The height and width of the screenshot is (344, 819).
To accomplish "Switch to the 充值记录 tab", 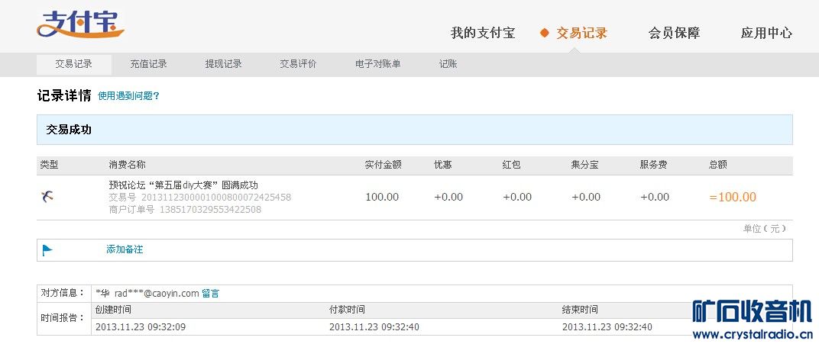I will (x=148, y=64).
